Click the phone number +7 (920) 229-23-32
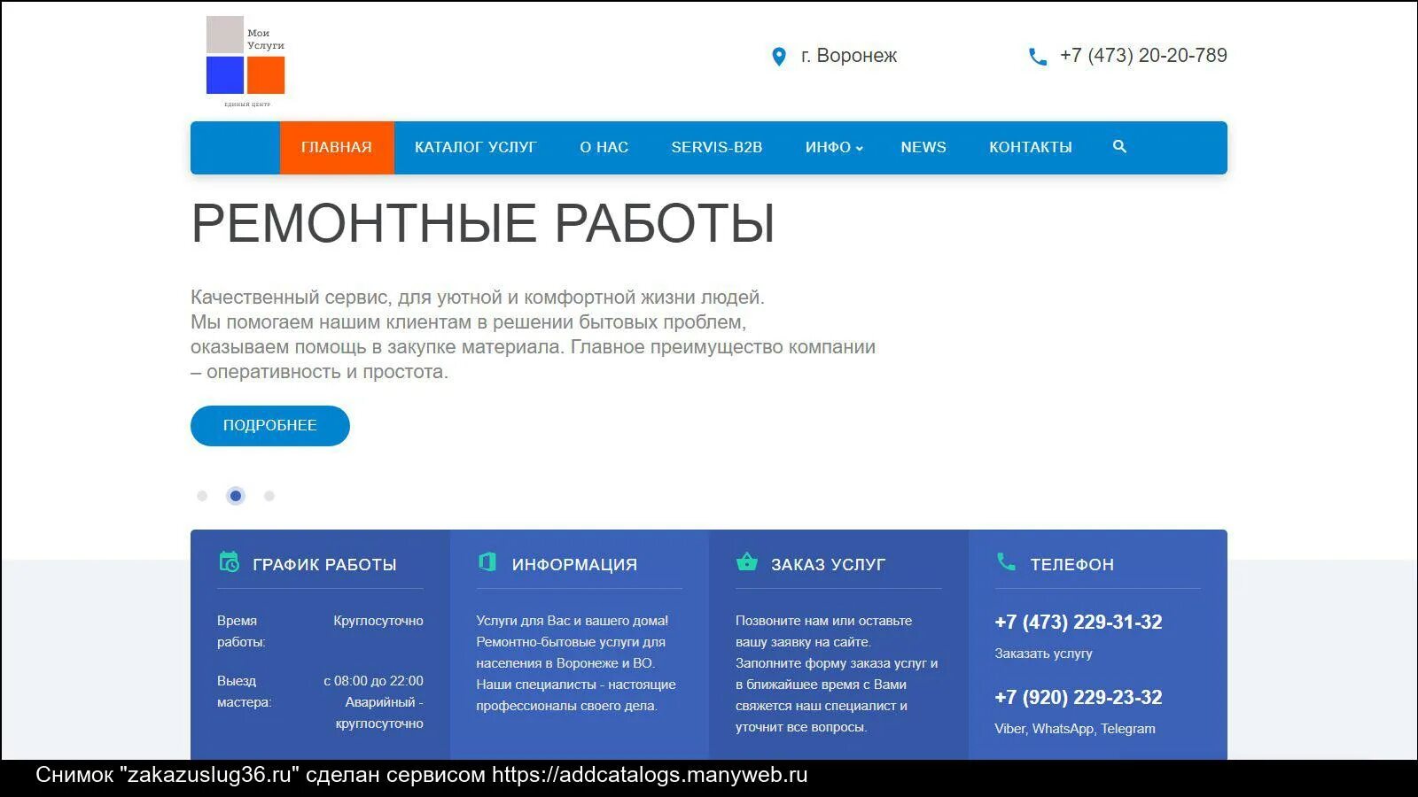 pyautogui.click(x=1079, y=697)
